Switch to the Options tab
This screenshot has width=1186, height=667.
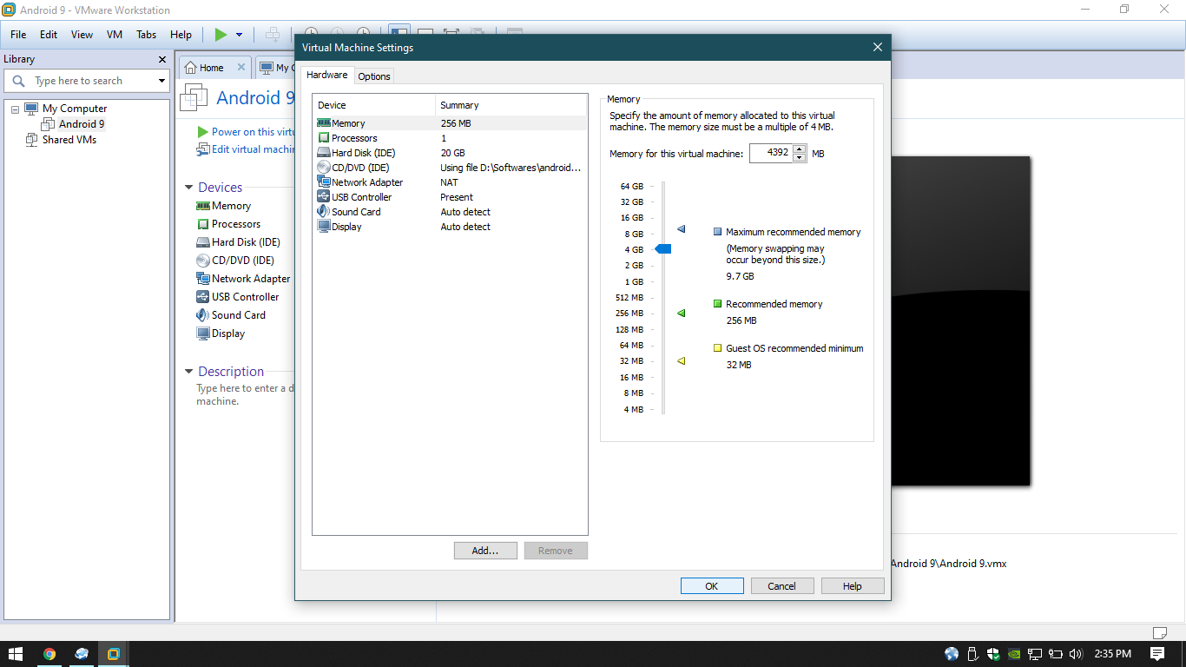click(373, 76)
